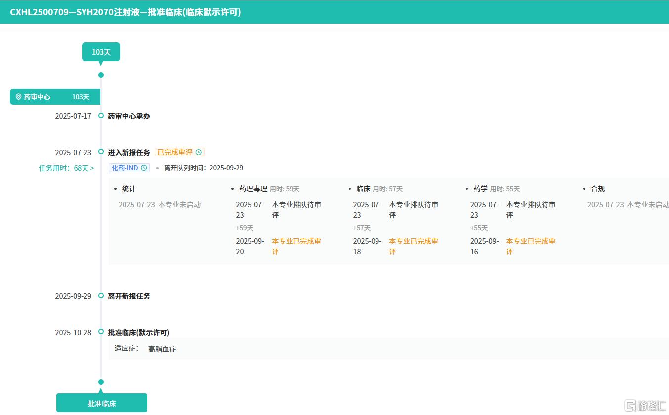The width and height of the screenshot is (669, 415).
Task: Click the 2025-09-29 离开新报任务 timeline node
Action: tap(101, 296)
